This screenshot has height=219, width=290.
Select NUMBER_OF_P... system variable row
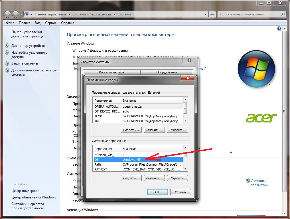(x=138, y=155)
